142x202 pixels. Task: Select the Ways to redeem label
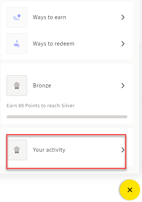point(53,44)
